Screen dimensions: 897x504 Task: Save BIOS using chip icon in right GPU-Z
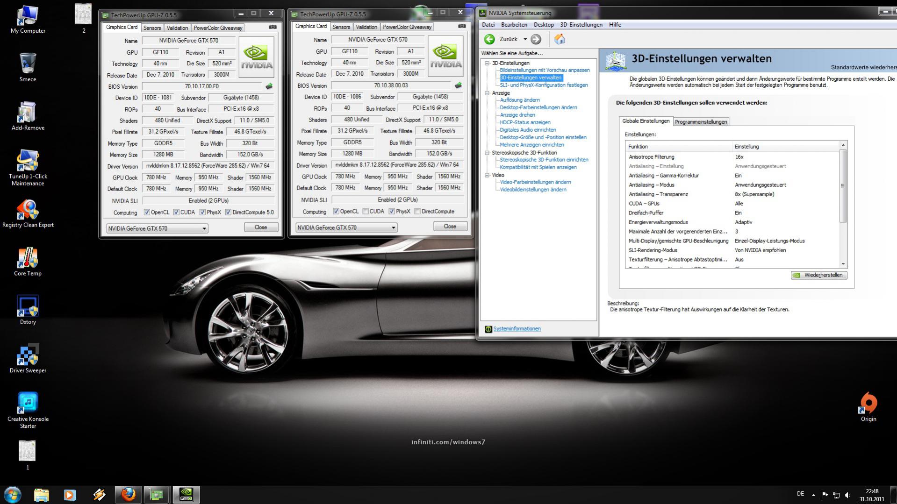tap(458, 85)
